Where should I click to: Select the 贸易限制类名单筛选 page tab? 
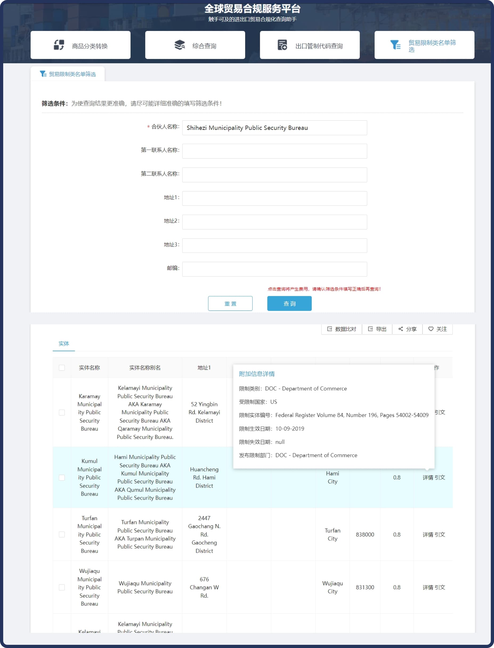(x=68, y=74)
